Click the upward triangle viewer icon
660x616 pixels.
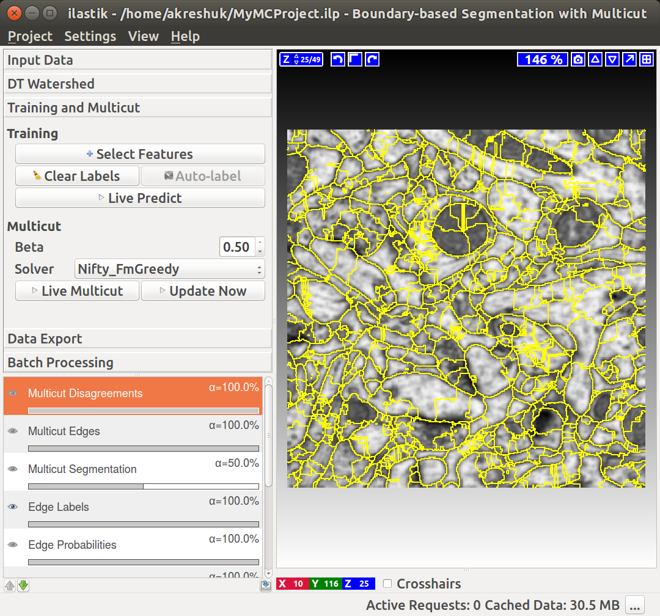595,59
